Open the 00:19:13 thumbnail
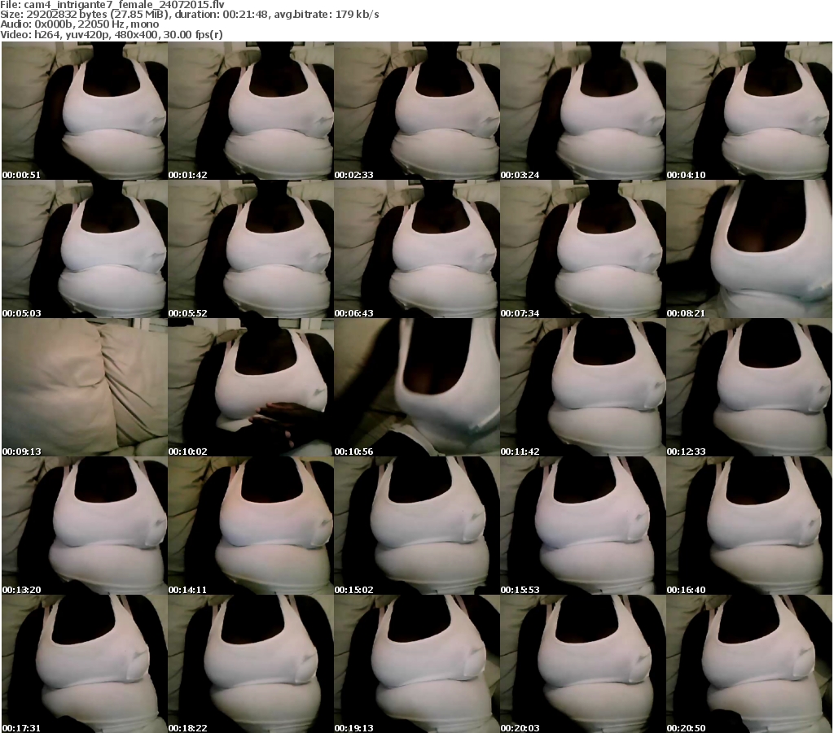Viewport: 834px width, 733px height. [x=416, y=664]
